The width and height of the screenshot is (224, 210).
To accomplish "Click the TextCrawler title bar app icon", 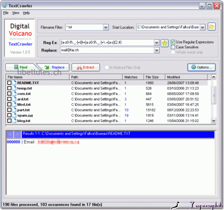I will (5, 6).
